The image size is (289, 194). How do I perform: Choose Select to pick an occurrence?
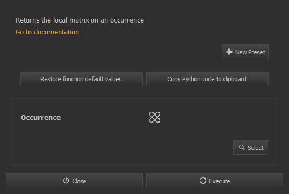click(250, 147)
